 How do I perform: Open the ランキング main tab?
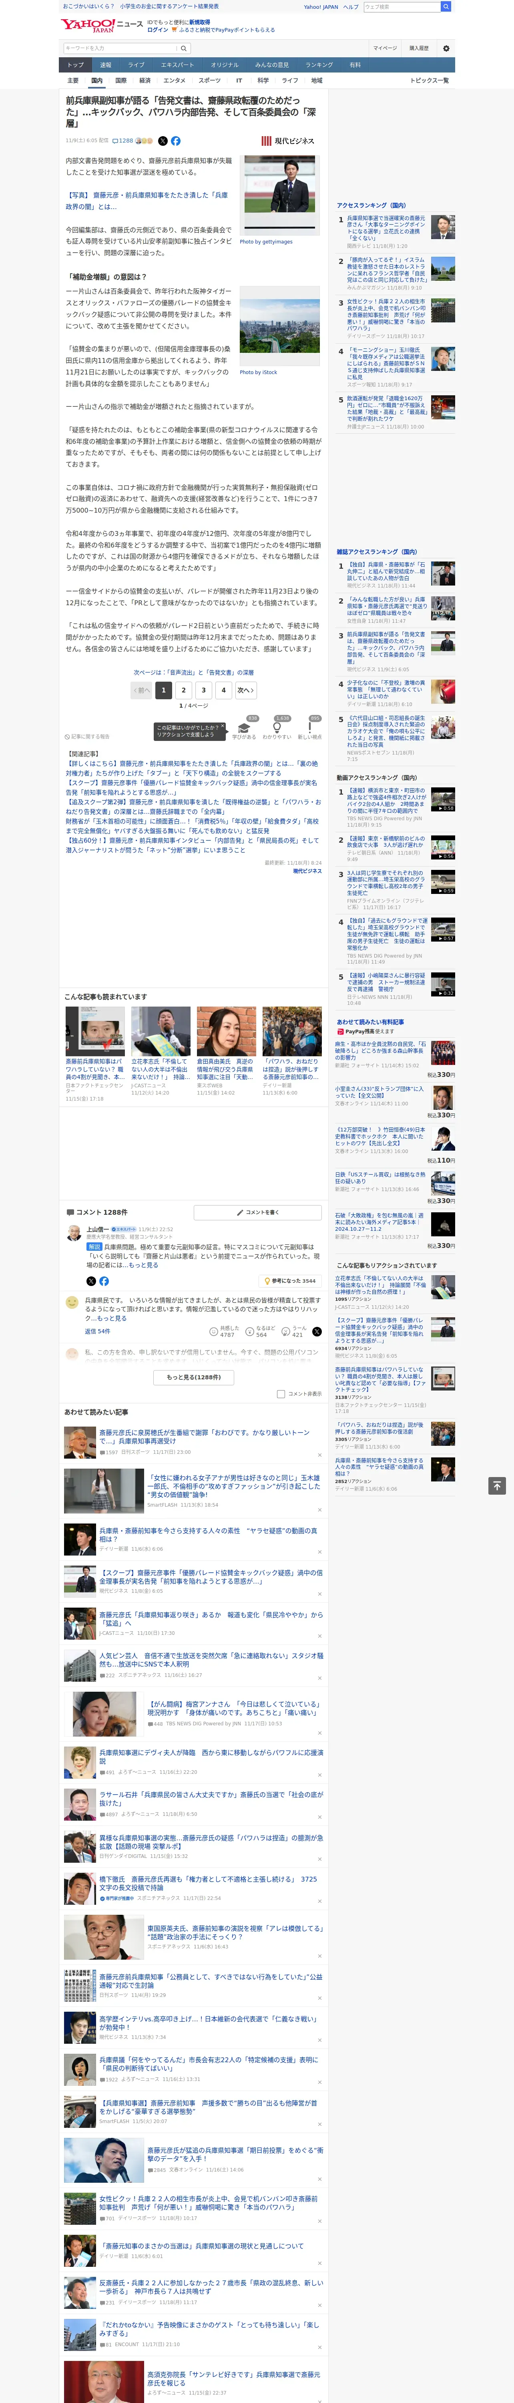click(319, 65)
